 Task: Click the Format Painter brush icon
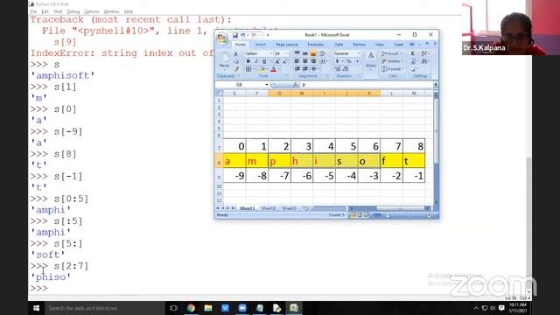point(236,69)
